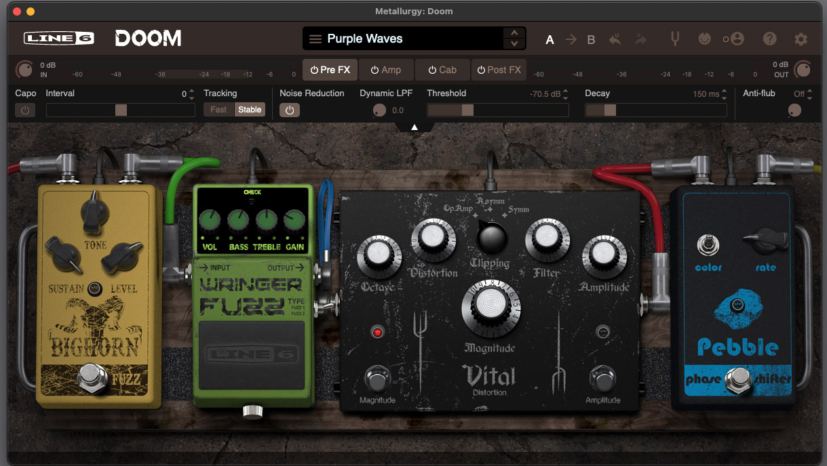This screenshot has height=466, width=827.
Task: Toggle the Capo power button
Action: (x=25, y=110)
